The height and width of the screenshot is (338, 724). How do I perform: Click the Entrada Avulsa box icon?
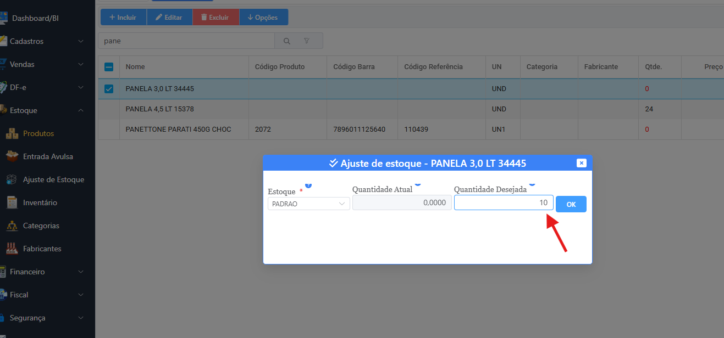coord(12,156)
